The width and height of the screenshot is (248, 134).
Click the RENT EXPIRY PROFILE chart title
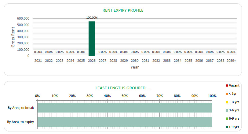point(123,10)
